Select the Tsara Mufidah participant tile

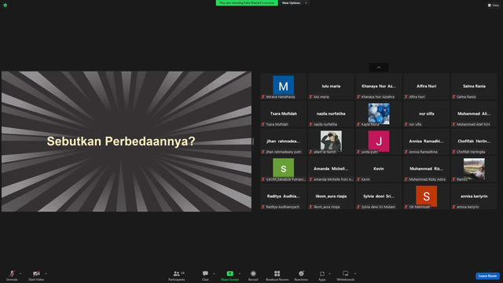(283, 113)
